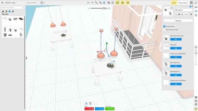The width and height of the screenshot is (198, 111).
Task: Click the Ungroup button
Action: 178,21
